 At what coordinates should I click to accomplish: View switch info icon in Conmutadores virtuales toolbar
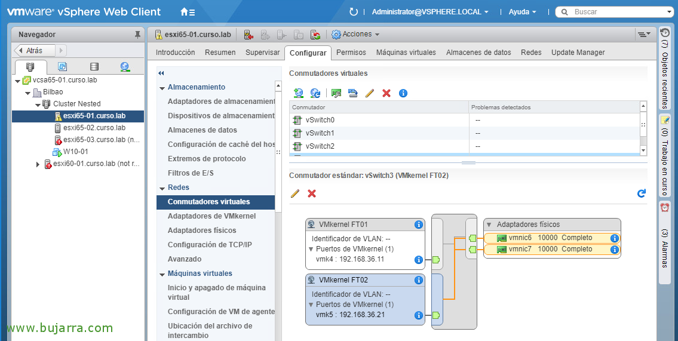pyautogui.click(x=403, y=93)
